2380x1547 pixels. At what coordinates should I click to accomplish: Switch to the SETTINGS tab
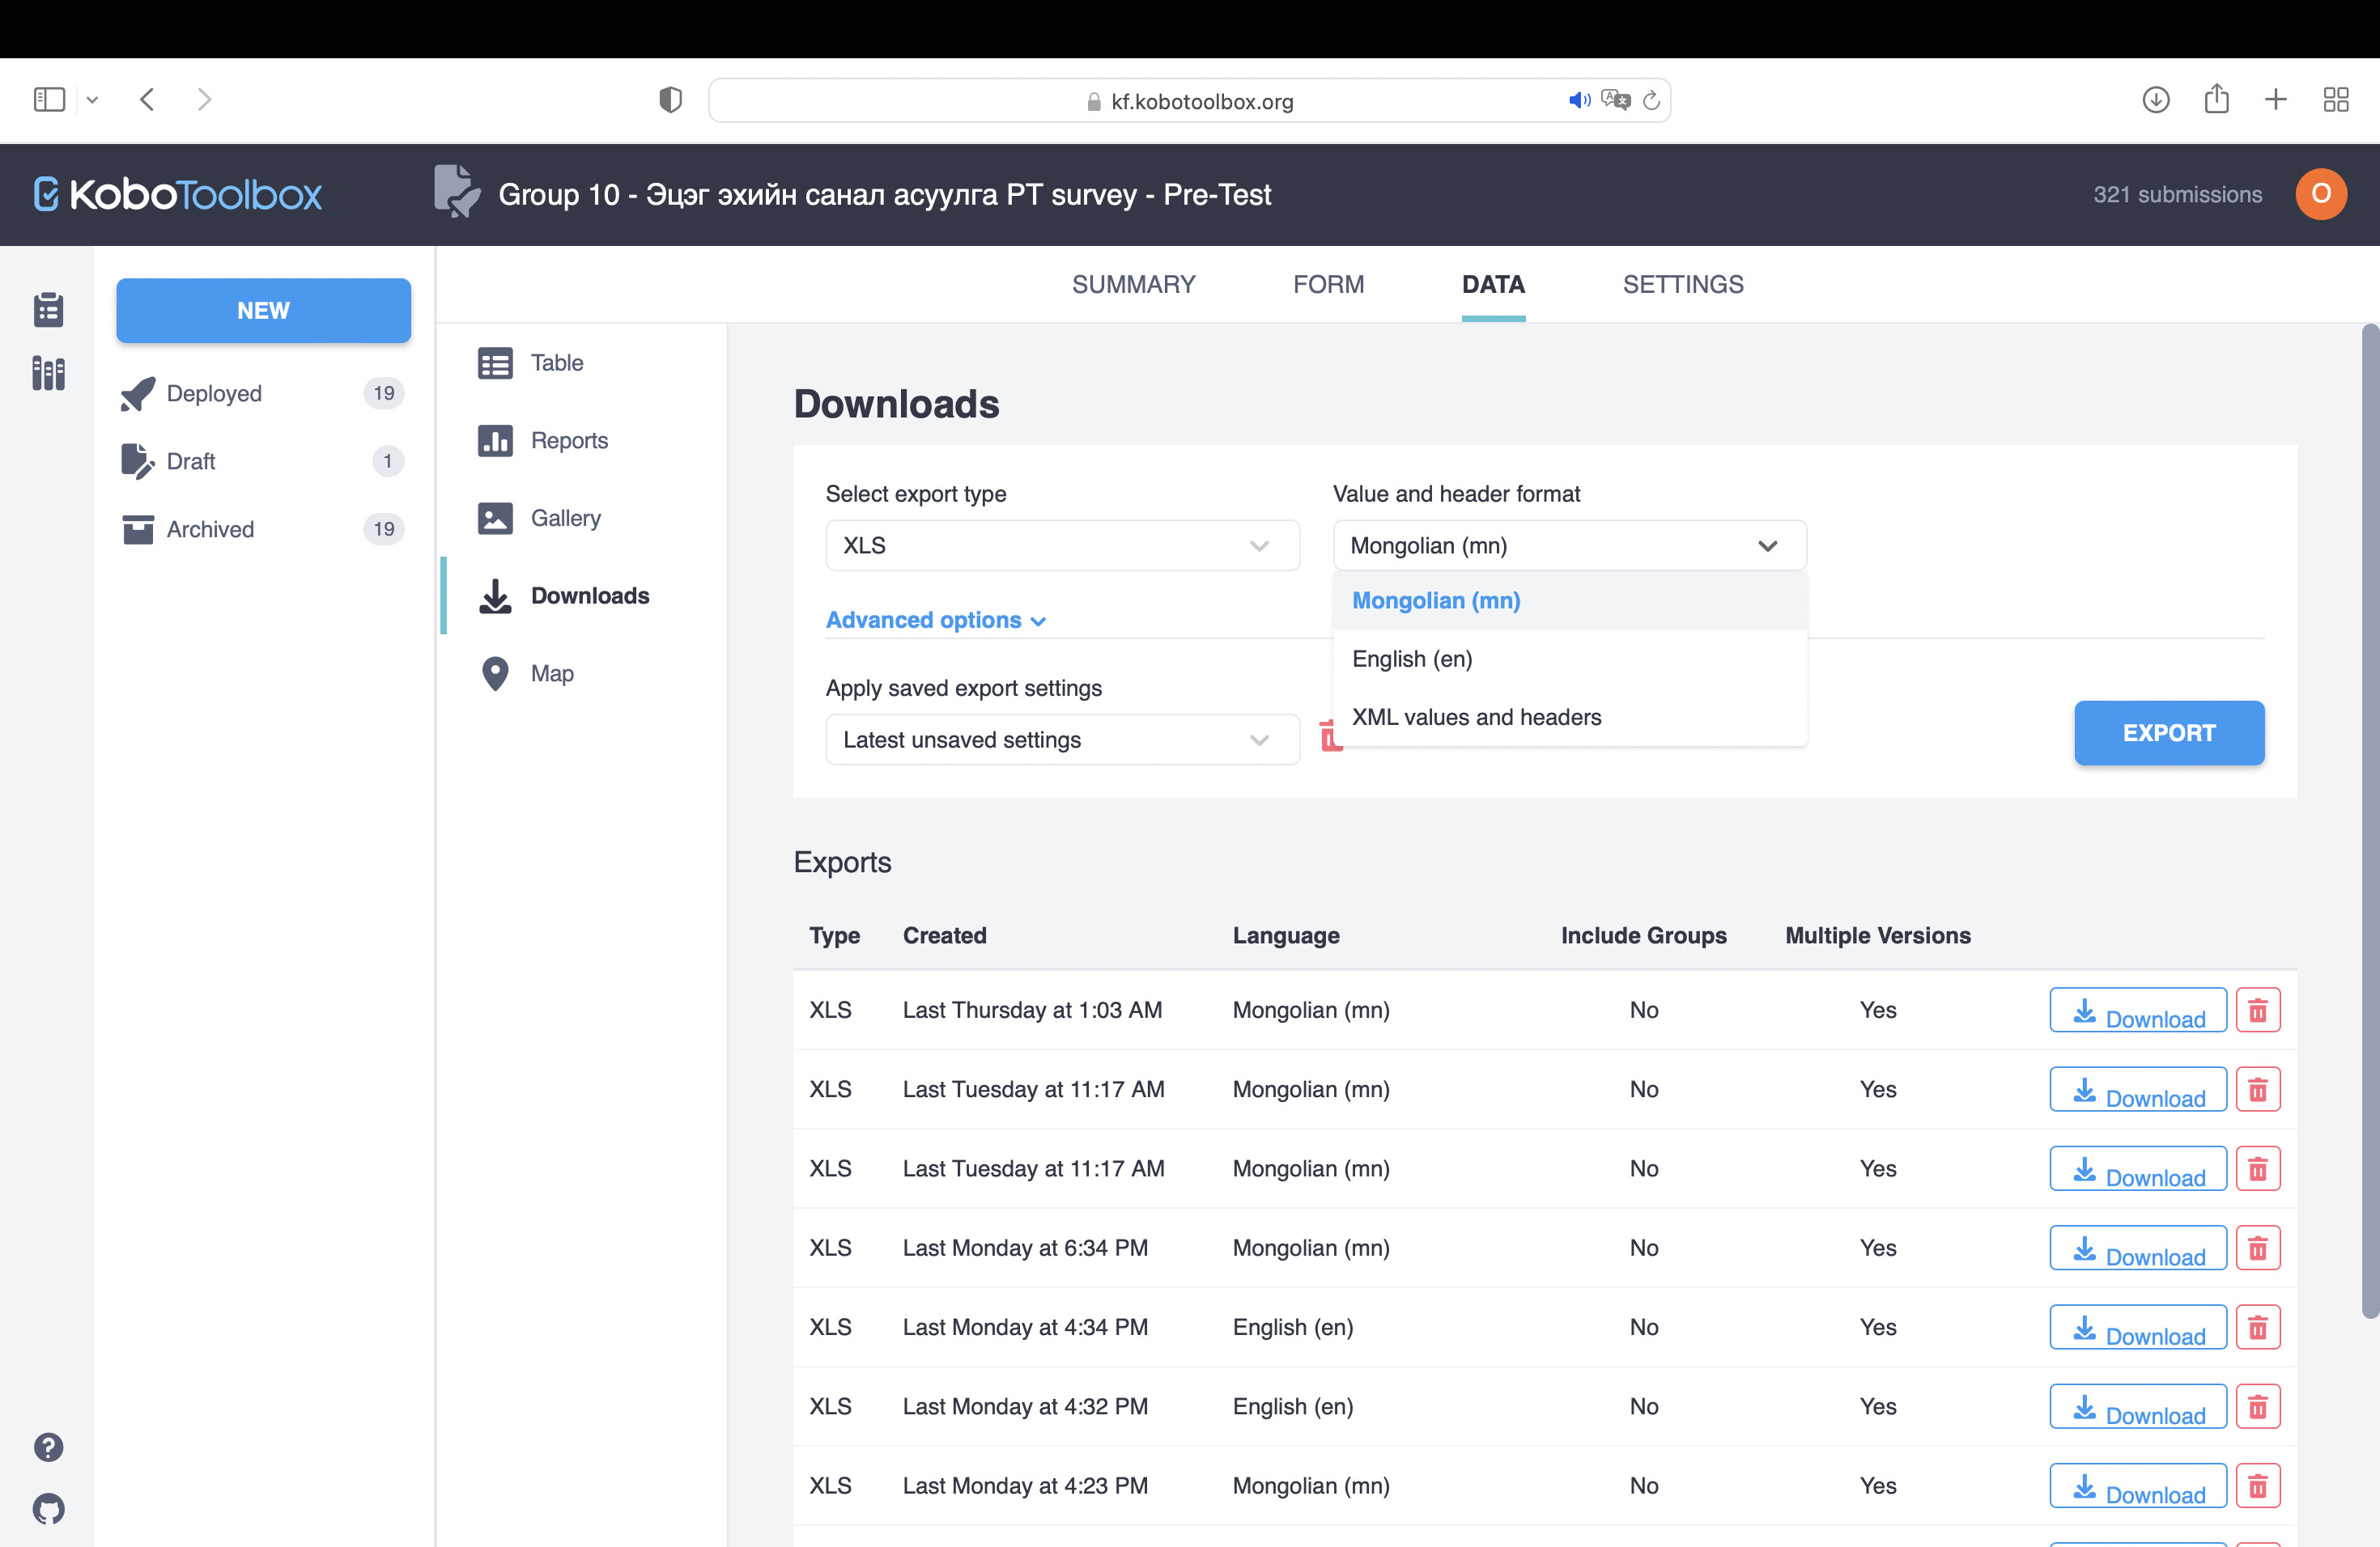(1683, 285)
